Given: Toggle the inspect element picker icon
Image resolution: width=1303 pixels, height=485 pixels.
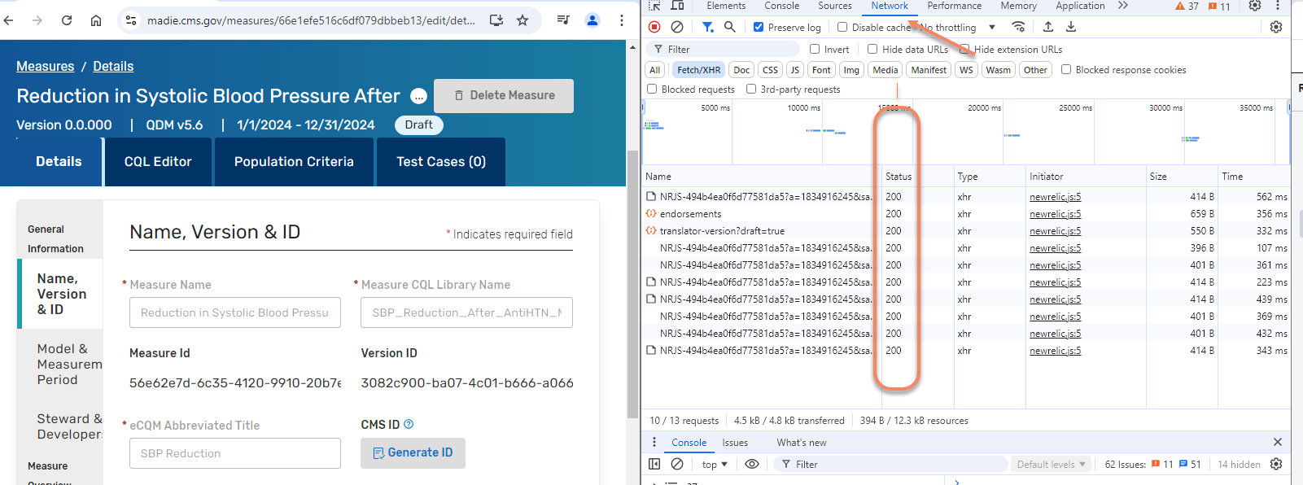Looking at the screenshot, I should [x=654, y=6].
